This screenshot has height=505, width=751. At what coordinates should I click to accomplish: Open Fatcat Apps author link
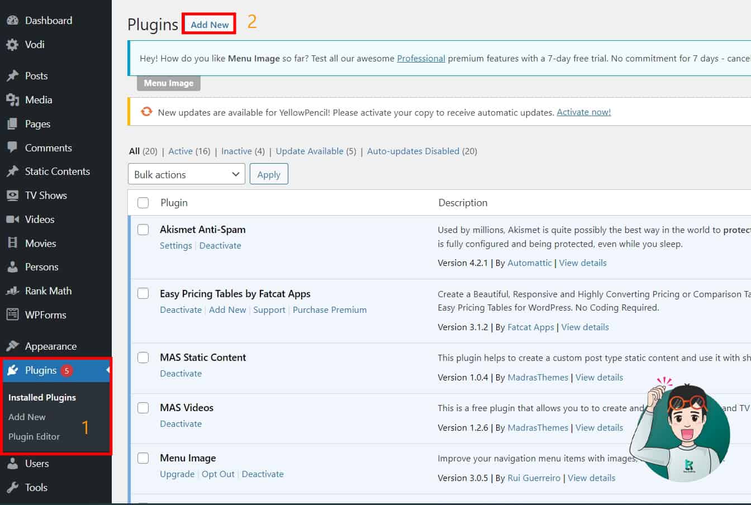pyautogui.click(x=531, y=327)
